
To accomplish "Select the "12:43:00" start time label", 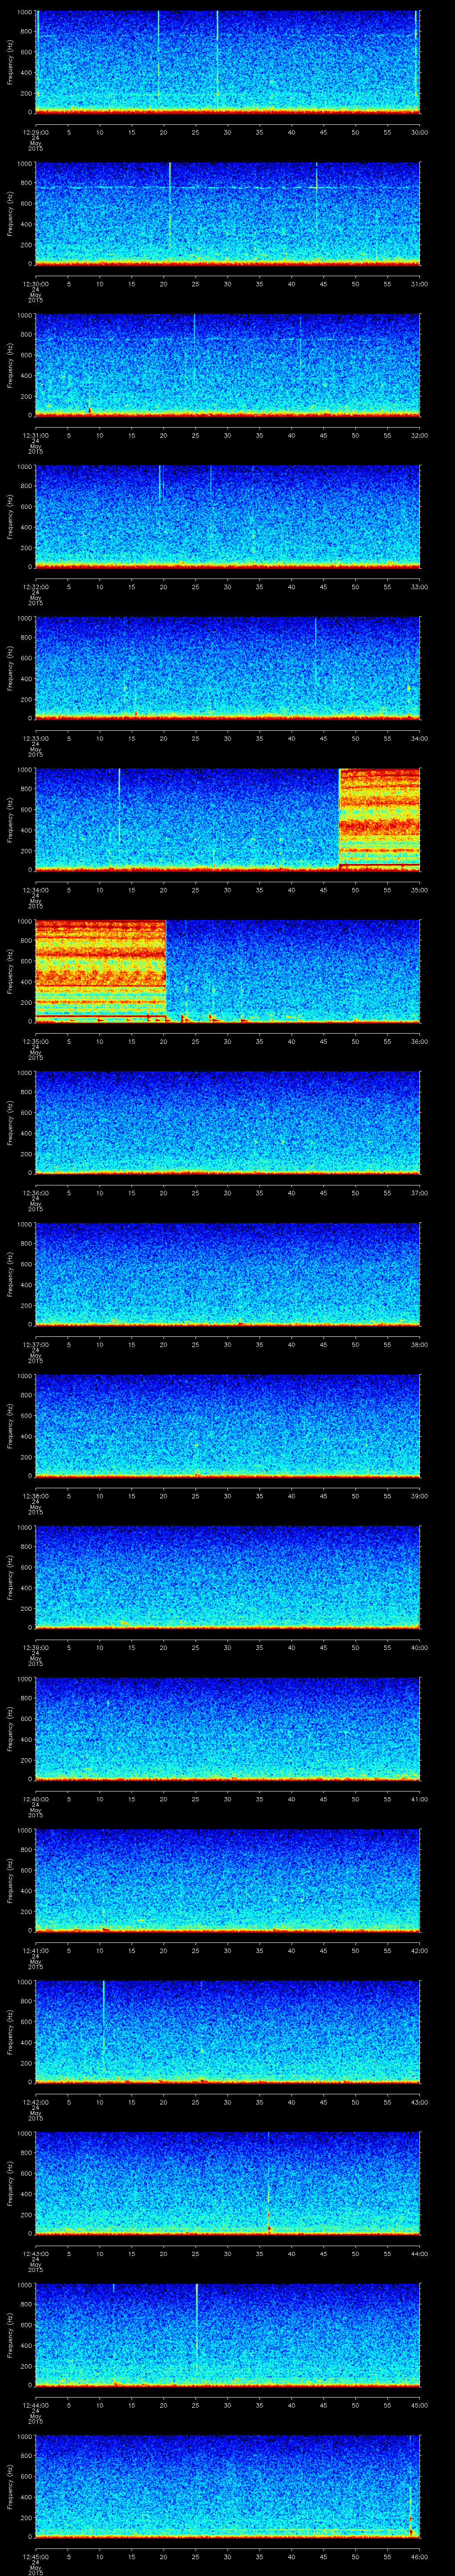I will pos(35,2254).
